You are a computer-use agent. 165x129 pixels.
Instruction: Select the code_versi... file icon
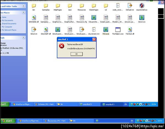click(x=118, y=6)
